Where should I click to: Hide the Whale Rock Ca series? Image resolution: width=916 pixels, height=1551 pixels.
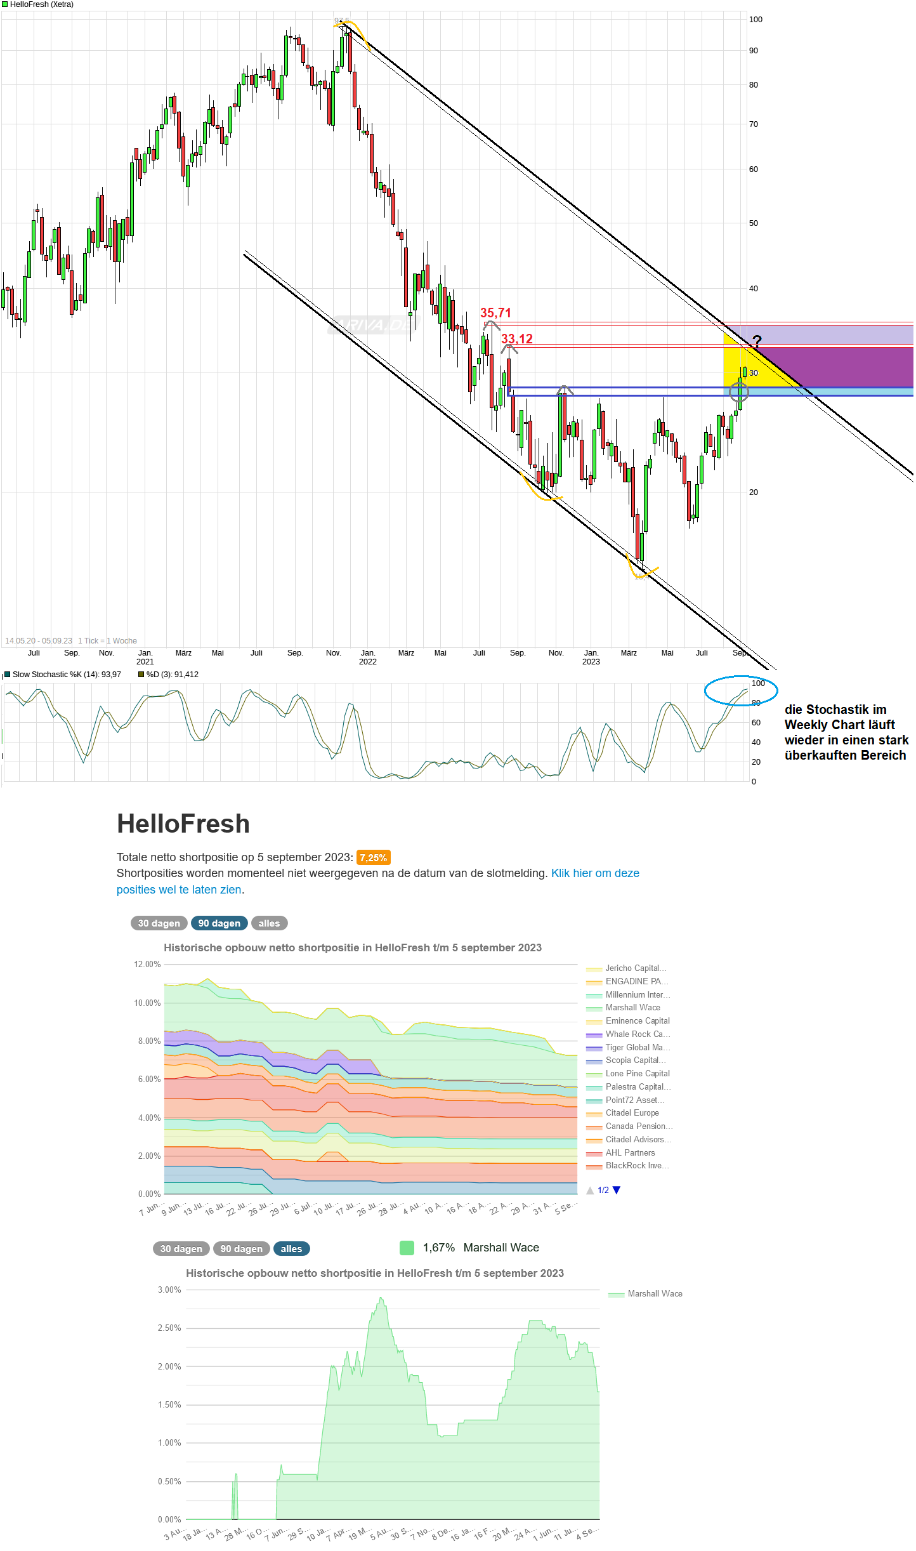628,1034
